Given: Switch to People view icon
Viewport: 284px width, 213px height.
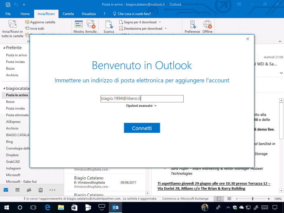Looking at the screenshot, I should tap(29, 190).
